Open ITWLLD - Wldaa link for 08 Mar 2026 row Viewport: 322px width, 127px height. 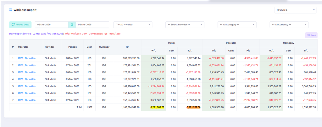click(27, 58)
